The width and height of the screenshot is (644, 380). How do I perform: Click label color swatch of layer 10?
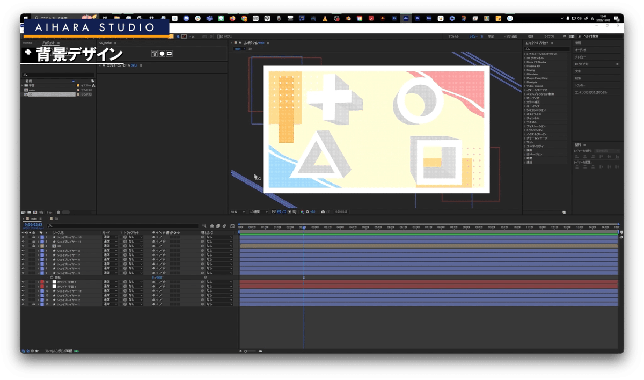click(x=42, y=282)
